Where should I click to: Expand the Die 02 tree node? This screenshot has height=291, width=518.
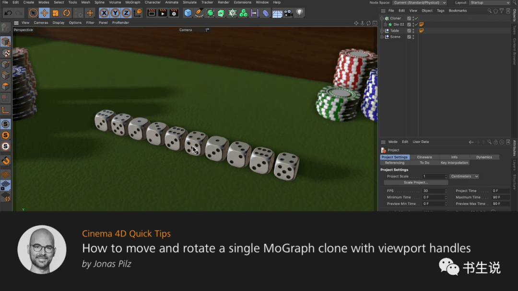(385, 24)
